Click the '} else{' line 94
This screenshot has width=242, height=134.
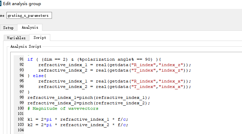pyautogui.click(x=37, y=76)
